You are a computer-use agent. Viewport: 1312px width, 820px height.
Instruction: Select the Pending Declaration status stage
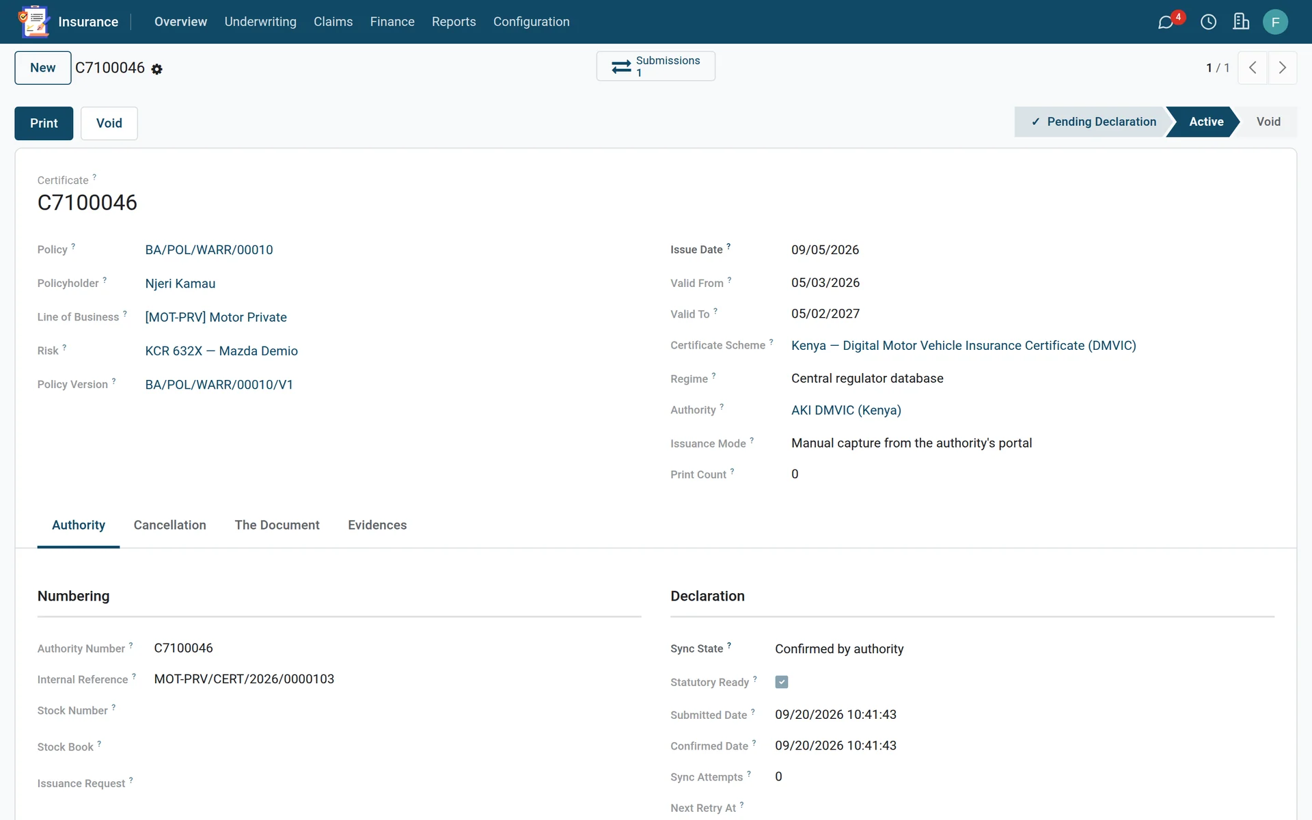coord(1093,122)
